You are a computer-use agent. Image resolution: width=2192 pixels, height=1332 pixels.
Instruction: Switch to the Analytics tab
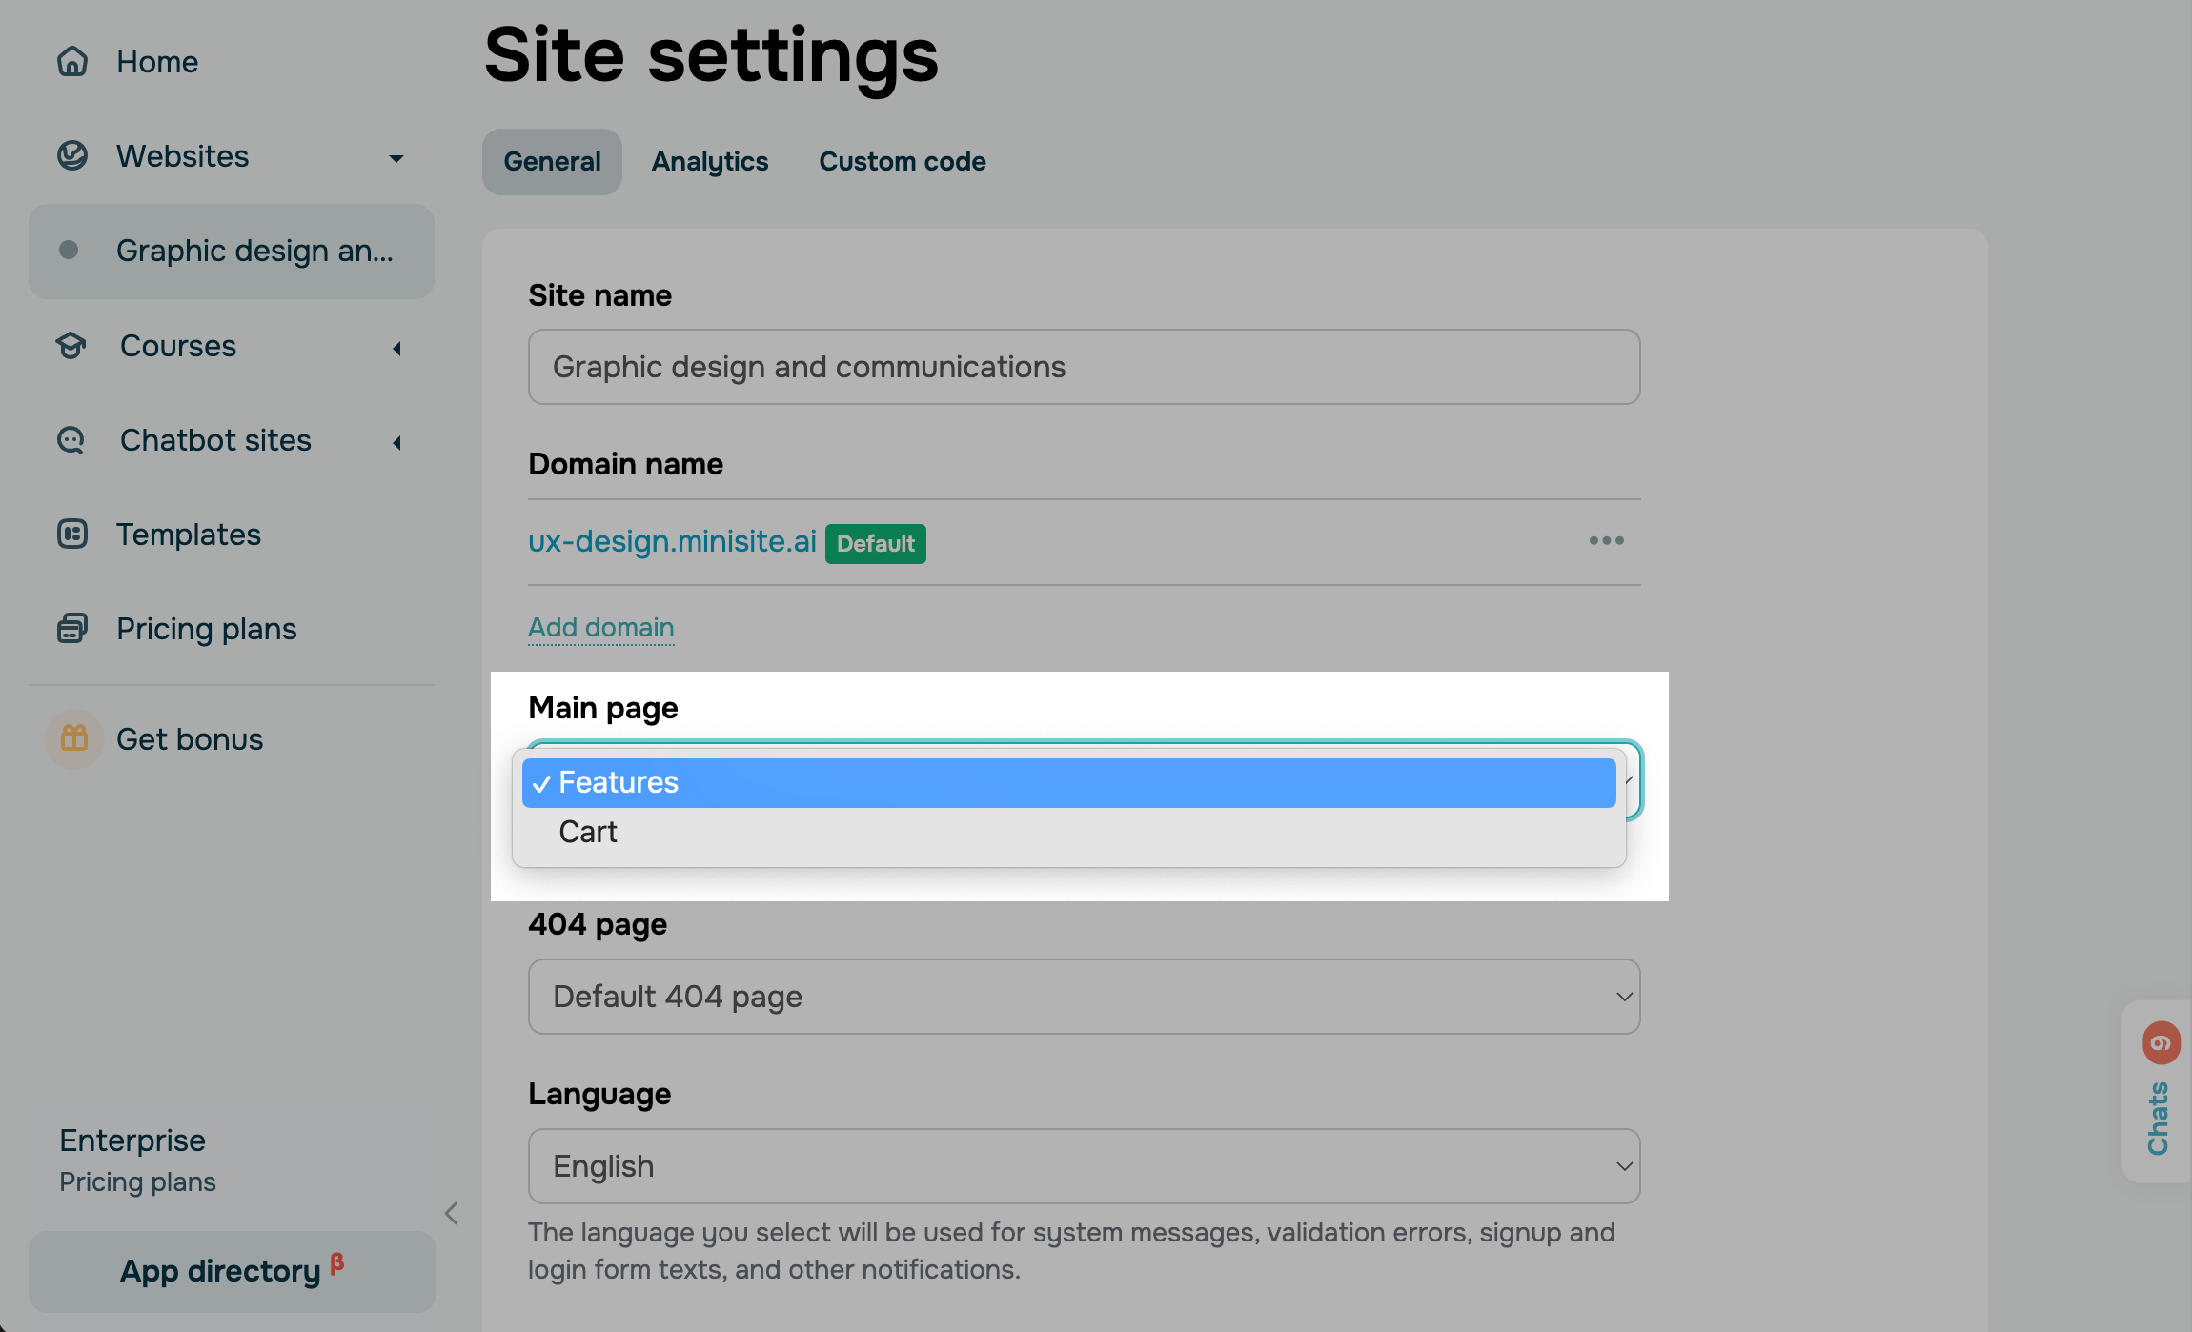point(709,162)
